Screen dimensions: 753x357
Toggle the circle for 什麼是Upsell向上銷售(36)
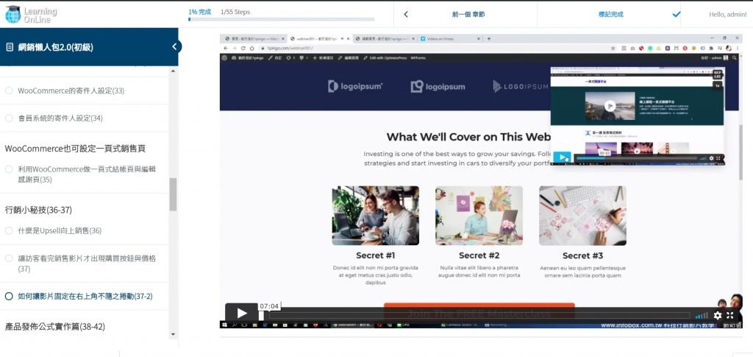click(x=9, y=230)
